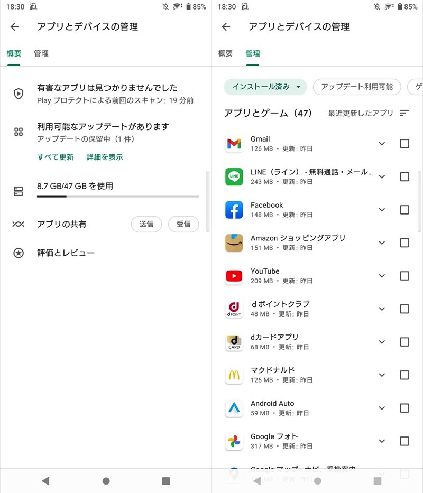Tap the McDonald's (マクドナルド) app icon
423x493 pixels.
click(x=234, y=375)
